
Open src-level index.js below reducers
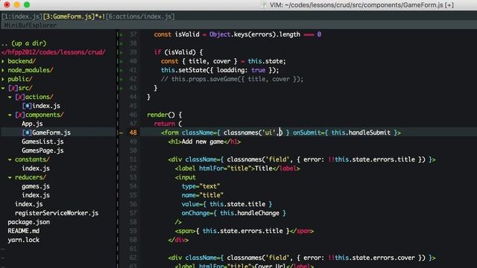[x=29, y=204]
